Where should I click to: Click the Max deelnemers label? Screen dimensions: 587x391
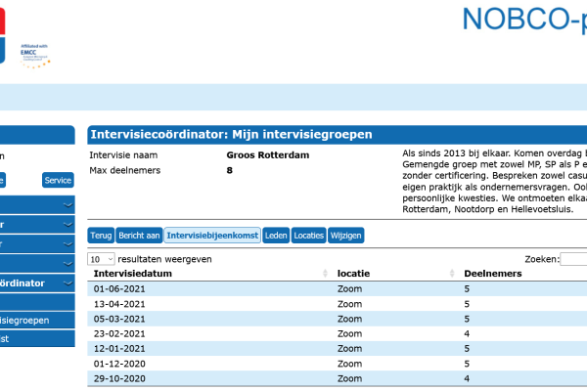tap(124, 170)
